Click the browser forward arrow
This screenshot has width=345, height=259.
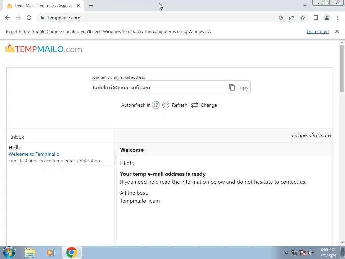18,18
